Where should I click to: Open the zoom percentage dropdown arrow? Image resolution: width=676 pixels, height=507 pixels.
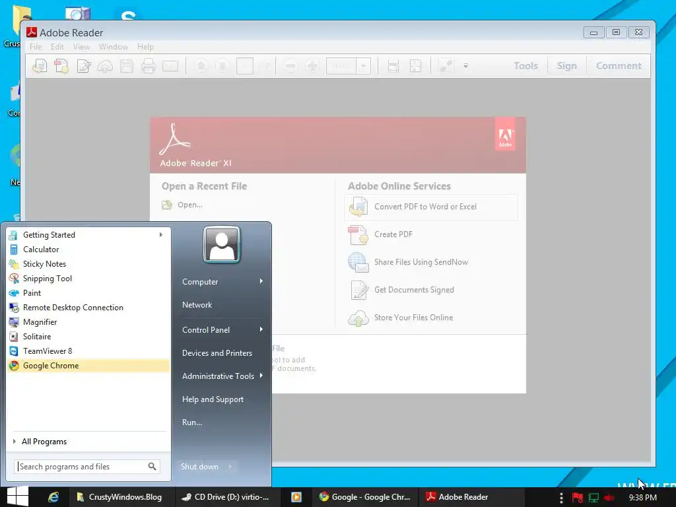pyautogui.click(x=364, y=66)
